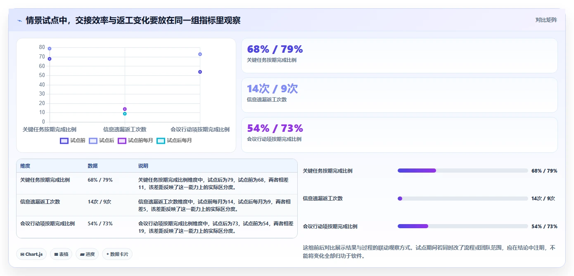The height and width of the screenshot is (276, 574).
Task: Click 试点后 point at 73 on chart
Action: click(x=200, y=54)
